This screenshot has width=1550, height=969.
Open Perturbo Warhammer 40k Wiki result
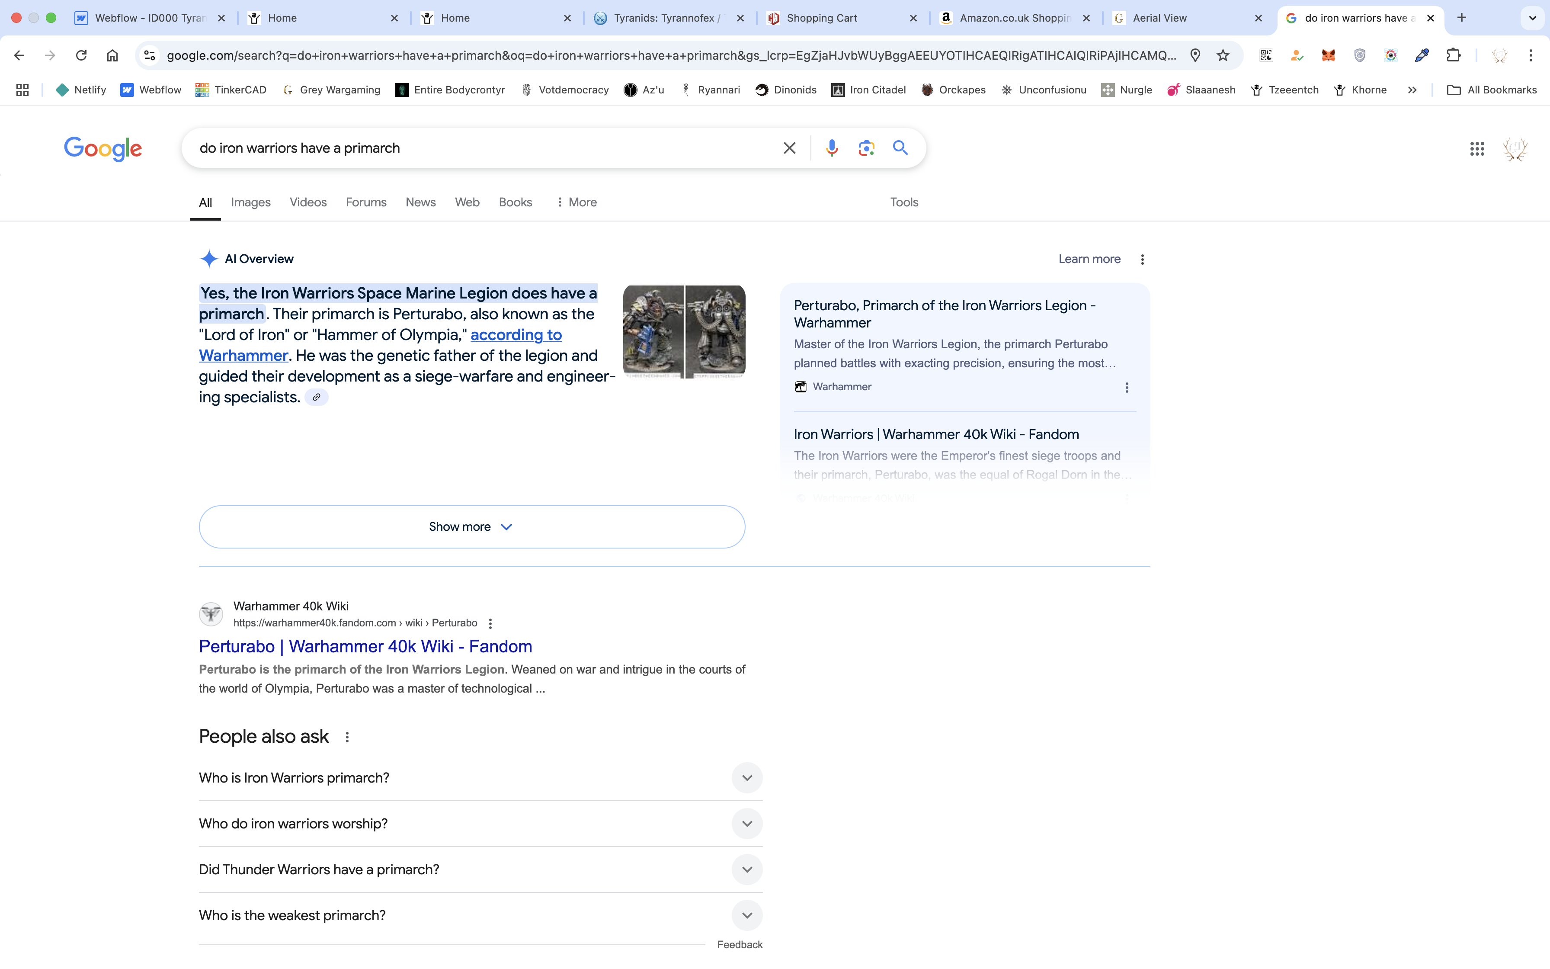[365, 646]
